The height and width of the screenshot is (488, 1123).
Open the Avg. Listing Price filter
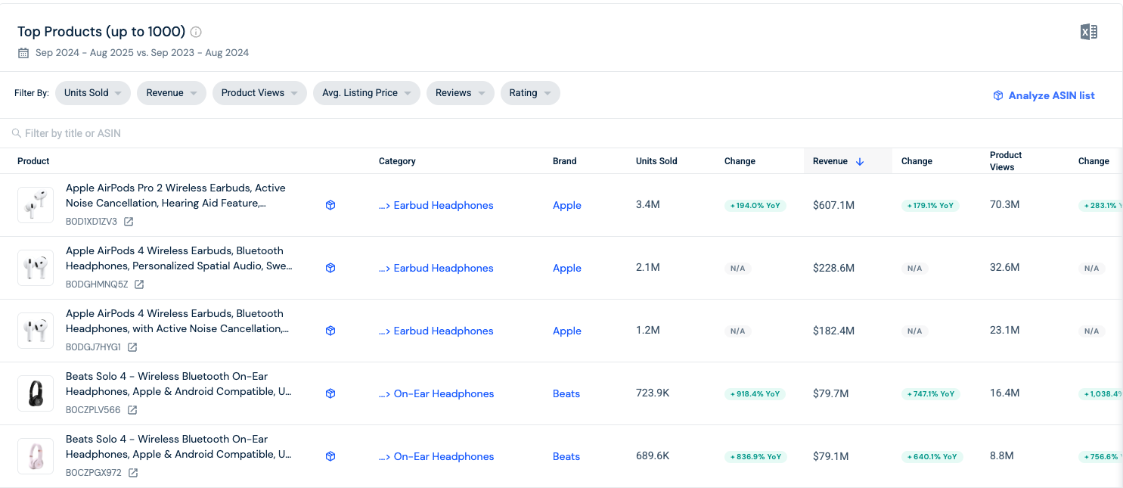point(366,93)
